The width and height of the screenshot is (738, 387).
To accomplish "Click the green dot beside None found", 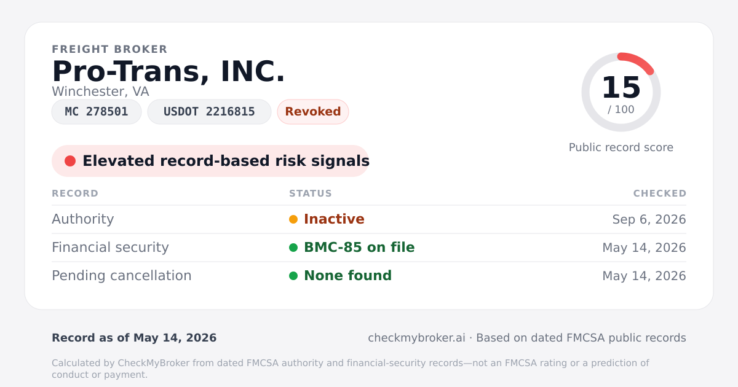I will tap(293, 276).
